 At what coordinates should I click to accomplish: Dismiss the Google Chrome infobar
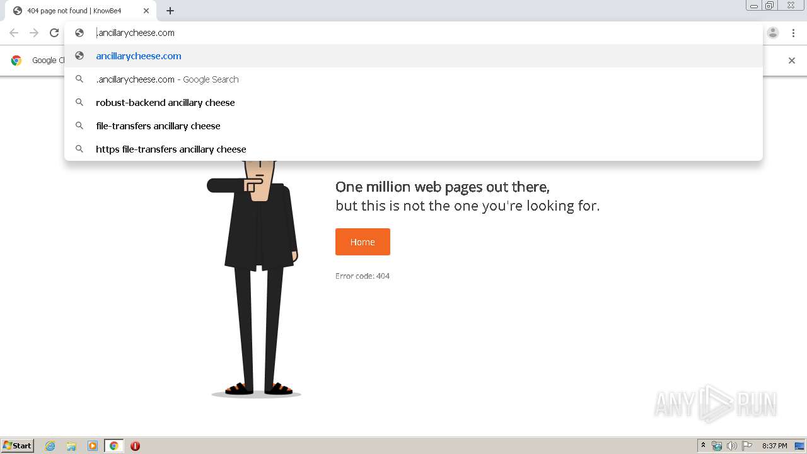pos(792,61)
